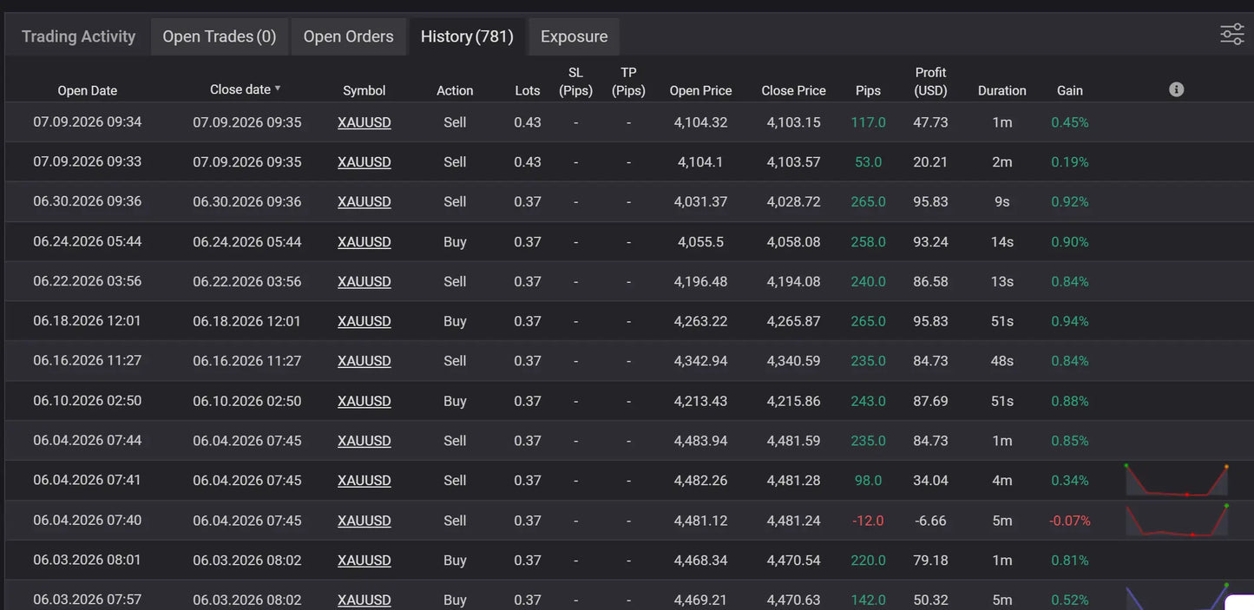Select profit value 47.73
The width and height of the screenshot is (1254, 610).
point(930,122)
